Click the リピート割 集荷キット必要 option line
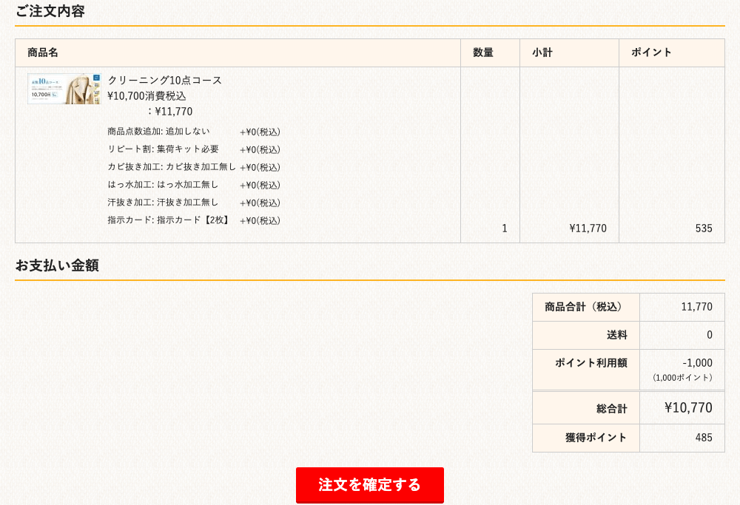 point(163,149)
